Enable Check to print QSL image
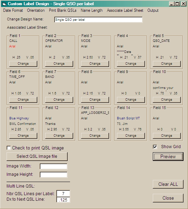The width and height of the screenshot is (188, 209). [x=9, y=148]
